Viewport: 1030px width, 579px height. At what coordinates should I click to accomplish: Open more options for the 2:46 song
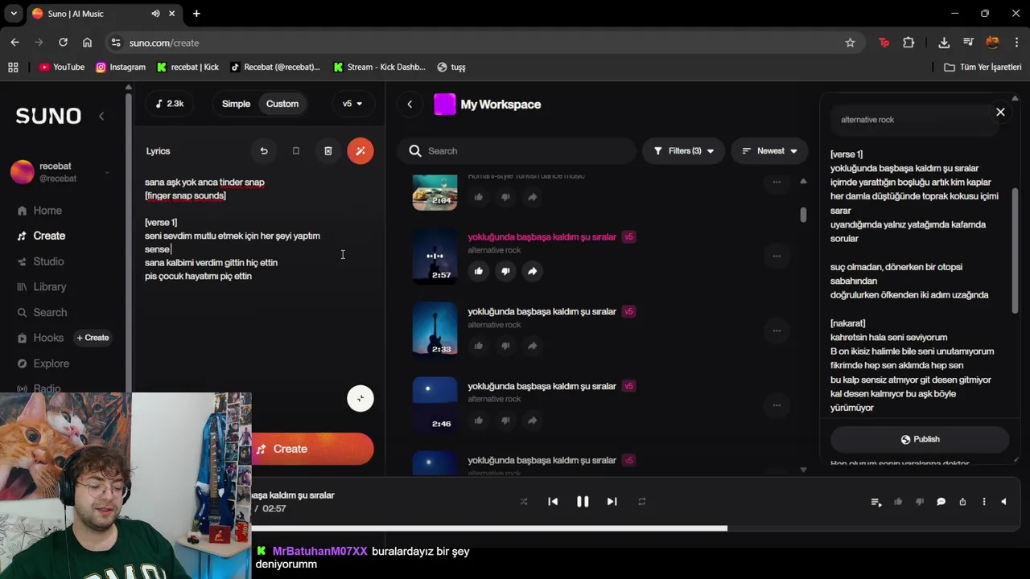[x=777, y=405]
